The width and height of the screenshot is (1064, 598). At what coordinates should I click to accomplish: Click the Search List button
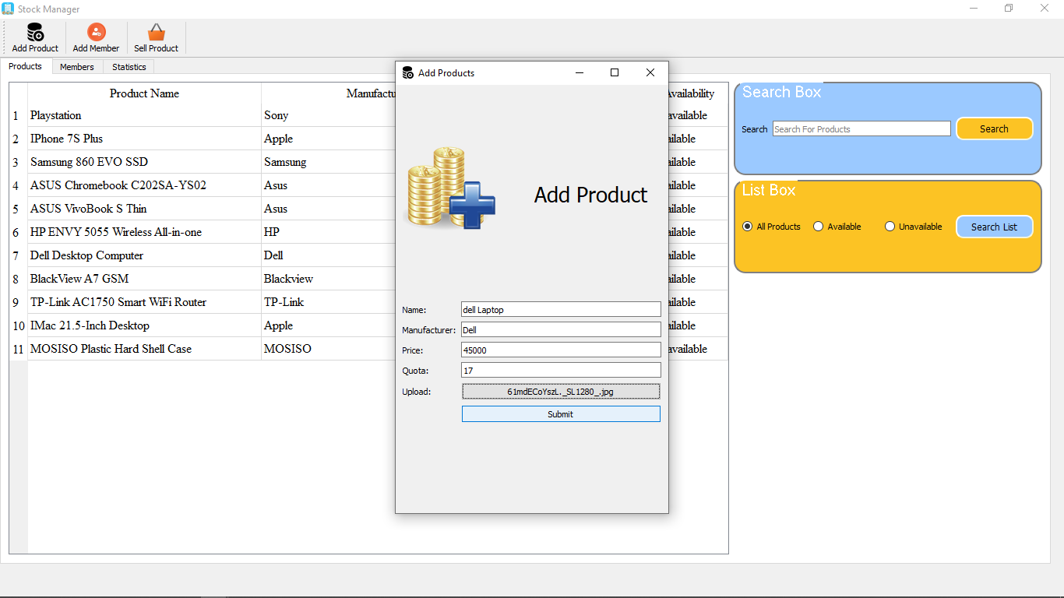coord(994,227)
